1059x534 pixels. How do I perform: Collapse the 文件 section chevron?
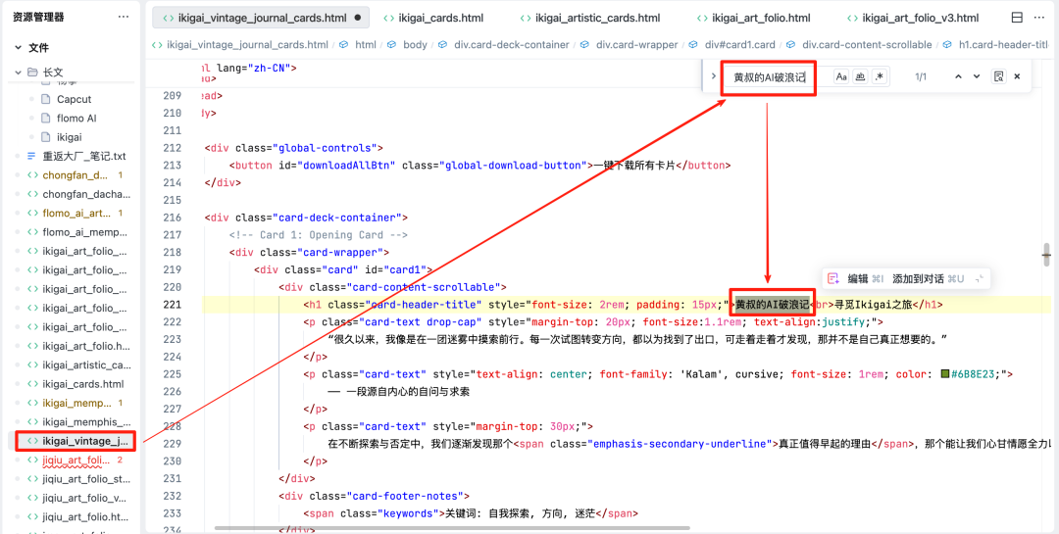(19, 48)
